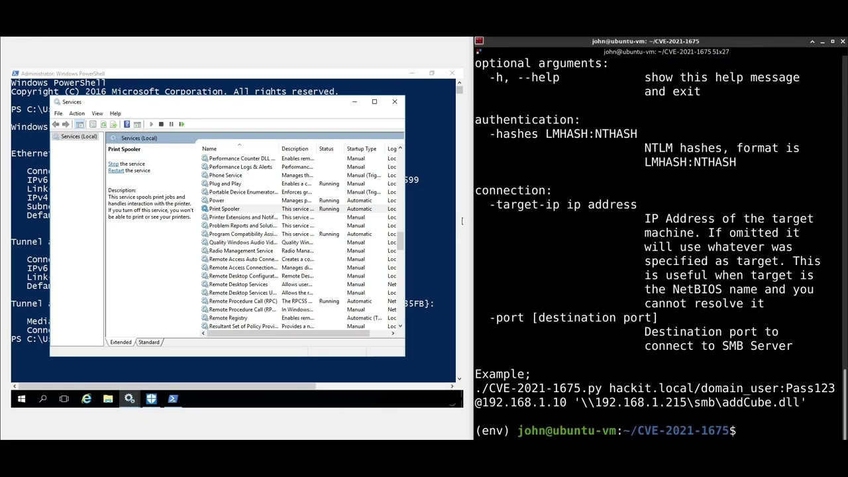Click the Print Spooler row gear icon
The height and width of the screenshot is (477, 848).
point(205,209)
